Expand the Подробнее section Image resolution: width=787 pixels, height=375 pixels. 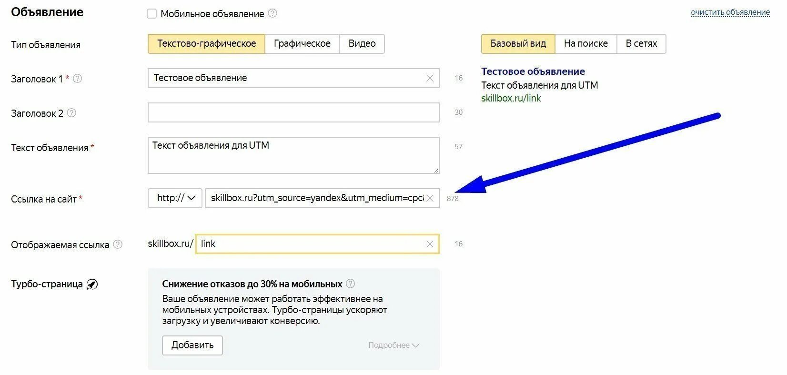[393, 345]
